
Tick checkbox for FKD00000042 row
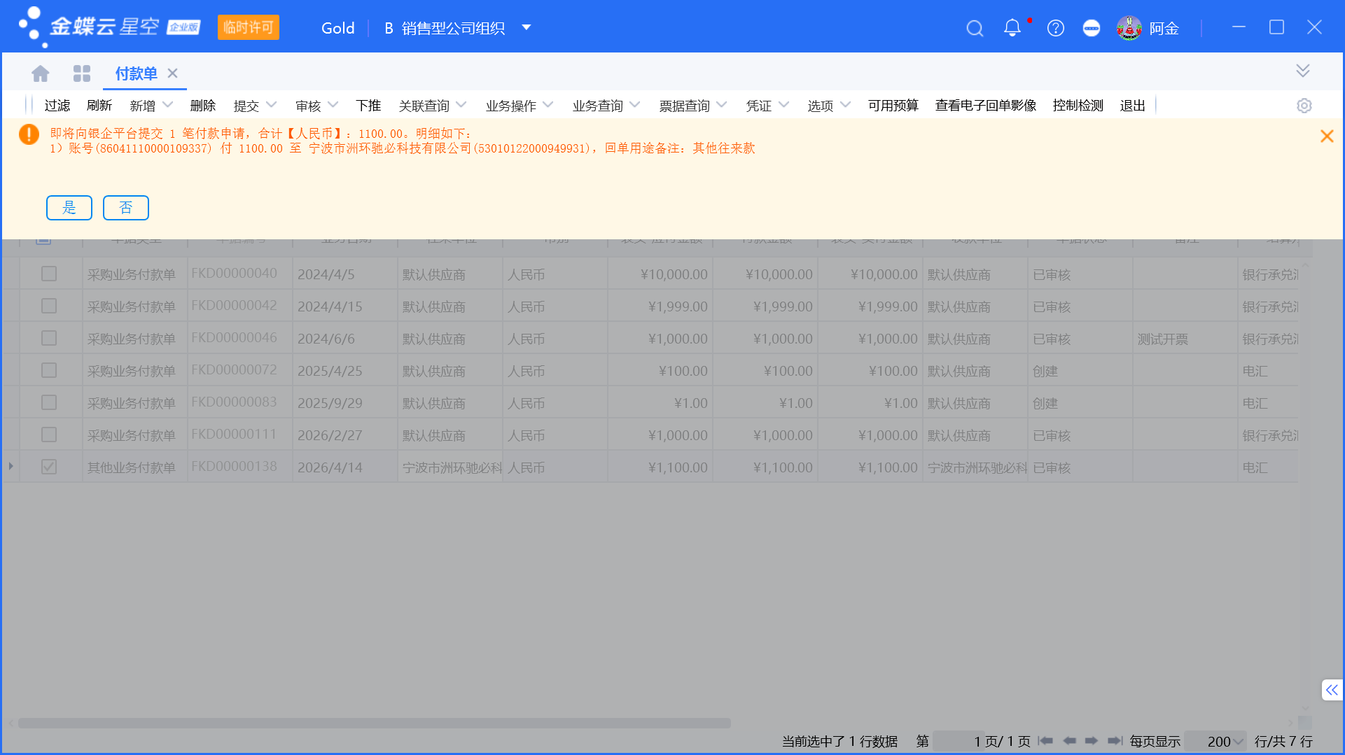tap(49, 306)
